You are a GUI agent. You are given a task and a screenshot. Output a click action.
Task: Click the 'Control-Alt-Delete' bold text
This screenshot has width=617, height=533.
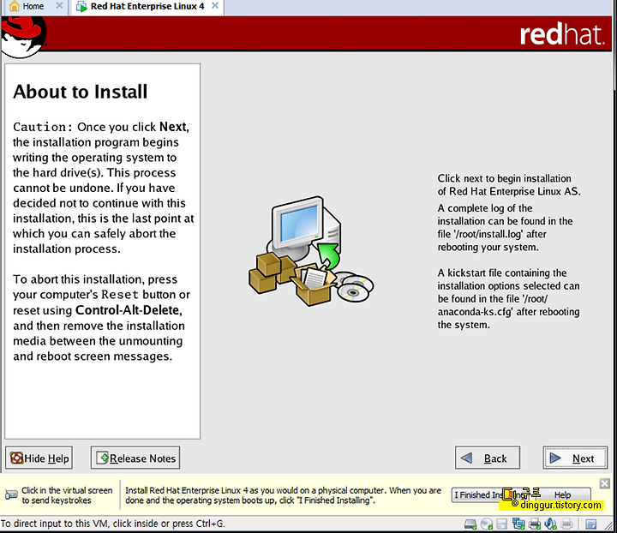(129, 310)
